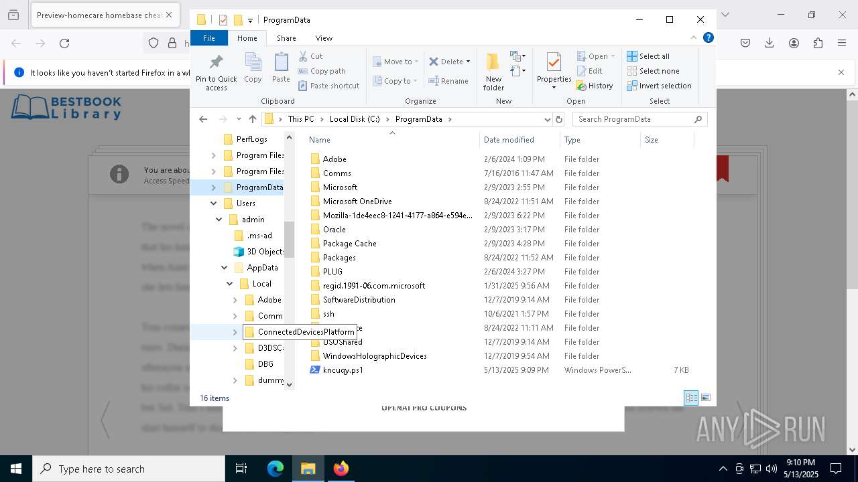The height and width of the screenshot is (482, 858).
Task: Switch to the Share ribbon tab
Action: pyautogui.click(x=286, y=38)
